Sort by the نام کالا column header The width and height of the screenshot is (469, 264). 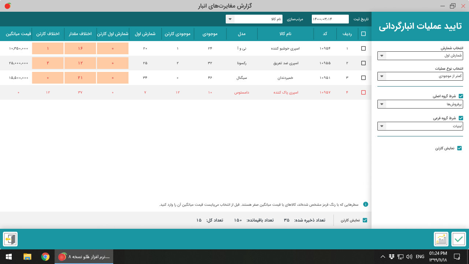tap(285, 34)
